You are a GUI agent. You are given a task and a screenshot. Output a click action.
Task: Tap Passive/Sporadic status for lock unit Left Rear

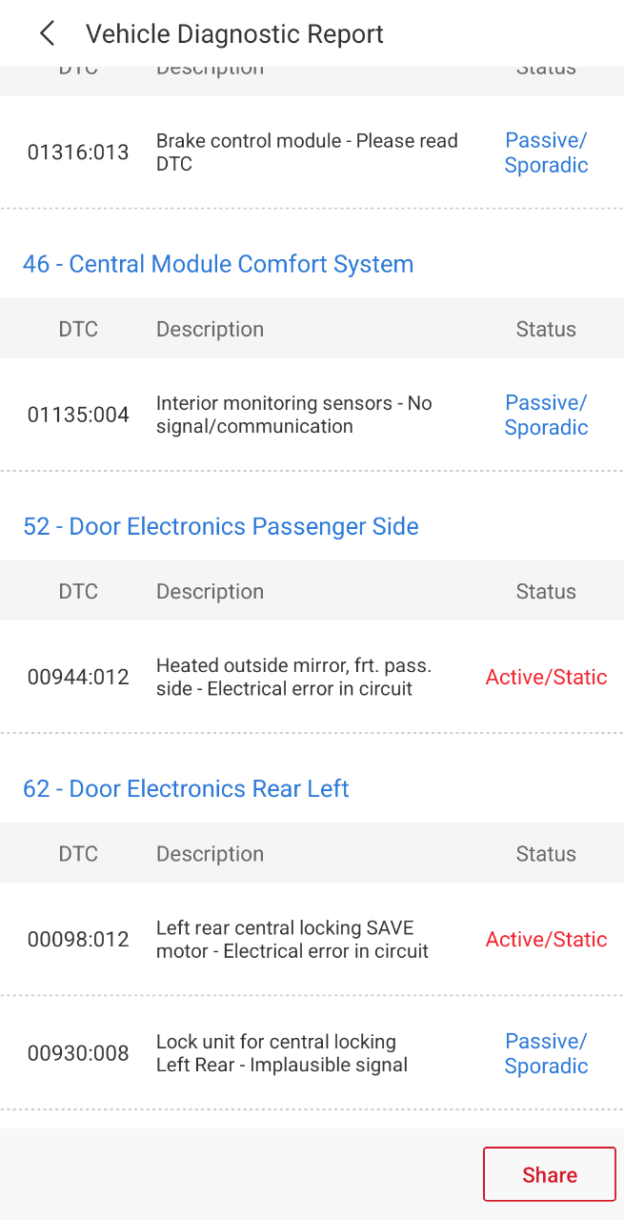[x=546, y=1053]
